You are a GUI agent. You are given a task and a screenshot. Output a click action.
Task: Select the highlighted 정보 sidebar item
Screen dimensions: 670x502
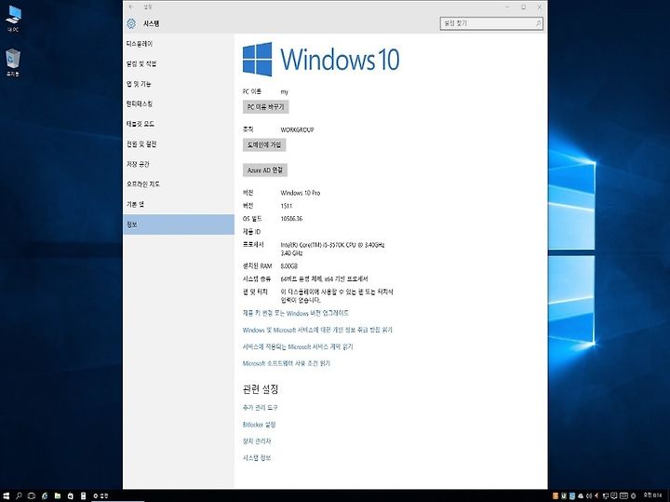coord(178,224)
